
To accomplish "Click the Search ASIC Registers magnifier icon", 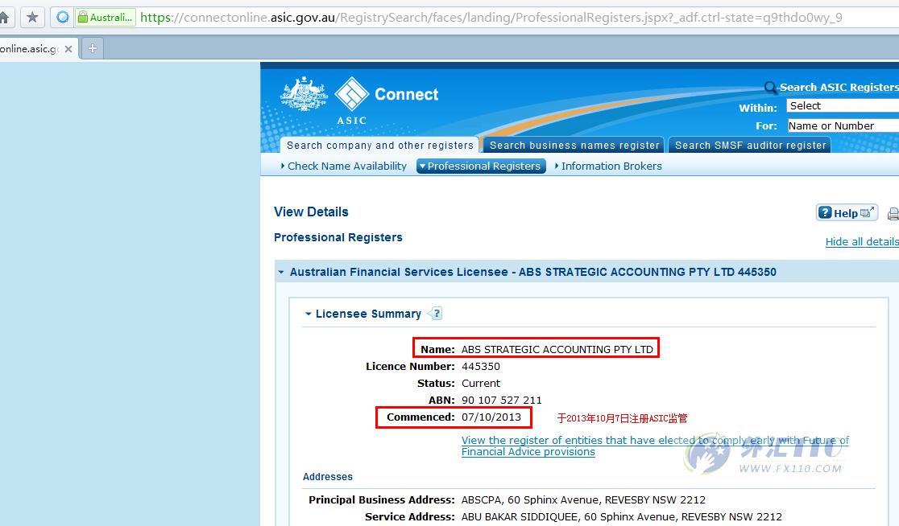I will click(x=771, y=88).
